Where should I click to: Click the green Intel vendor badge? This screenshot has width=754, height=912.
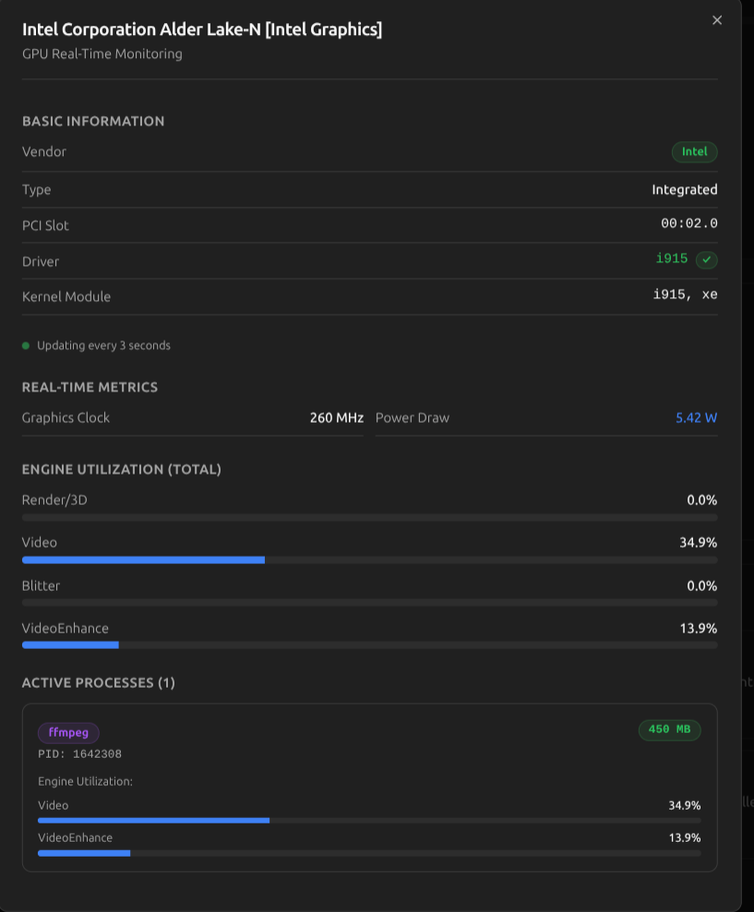(x=694, y=152)
